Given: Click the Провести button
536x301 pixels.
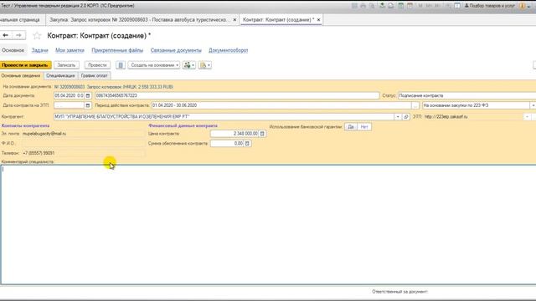Looking at the screenshot, I should click(x=97, y=65).
